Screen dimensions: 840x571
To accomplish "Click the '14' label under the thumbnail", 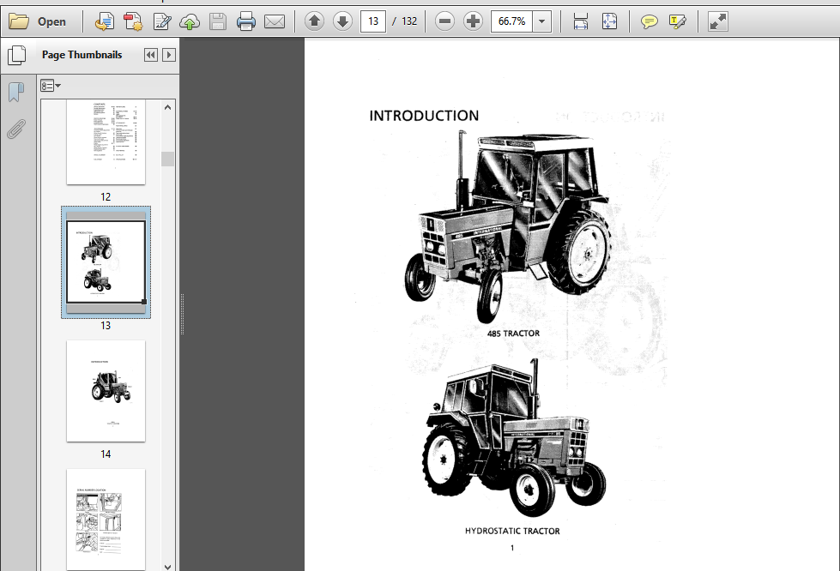I will click(x=106, y=454).
